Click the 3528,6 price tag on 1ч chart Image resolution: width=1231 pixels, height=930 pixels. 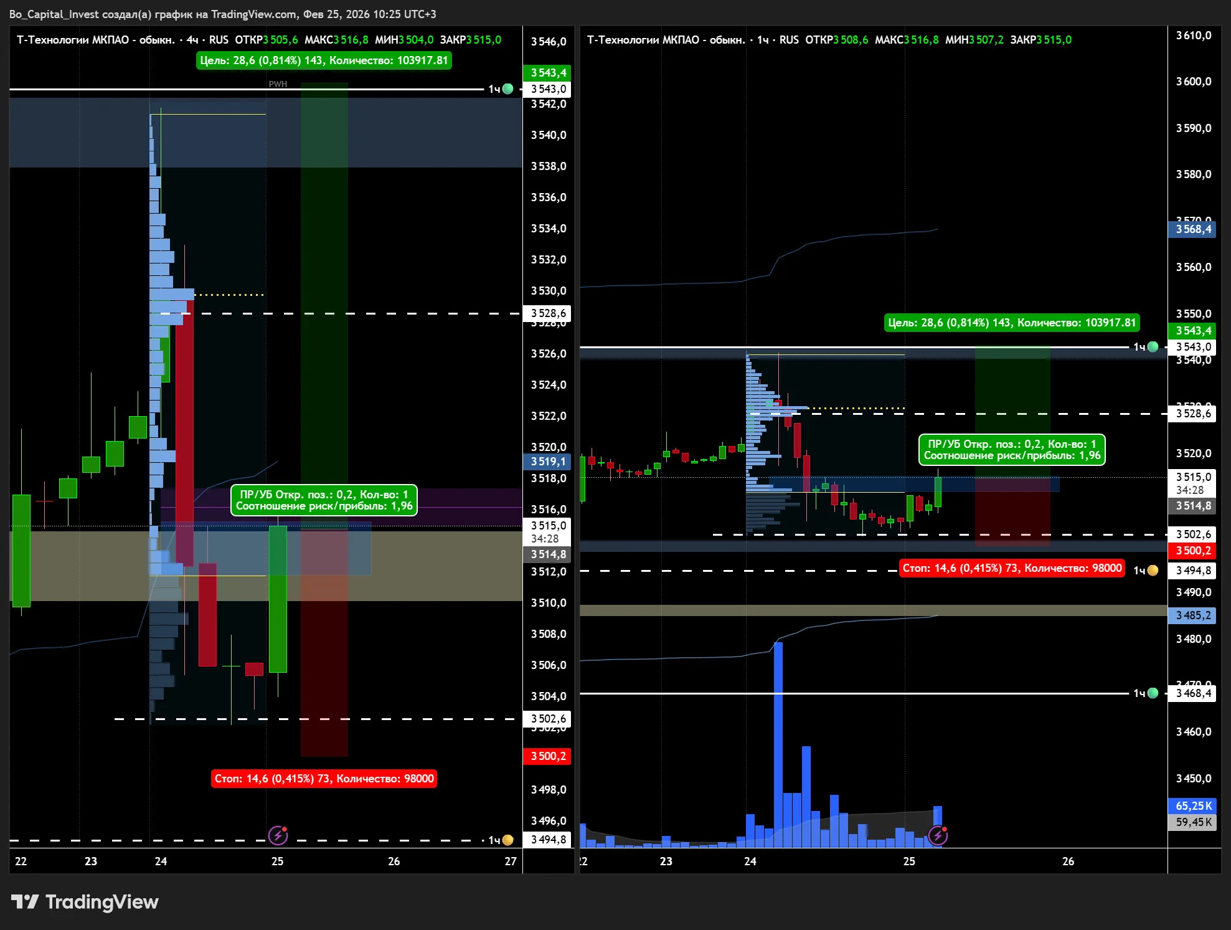click(1193, 414)
